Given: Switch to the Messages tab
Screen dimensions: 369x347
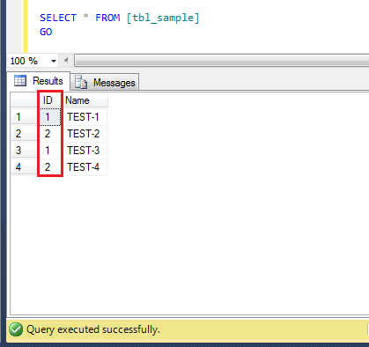Looking at the screenshot, I should coord(105,83).
